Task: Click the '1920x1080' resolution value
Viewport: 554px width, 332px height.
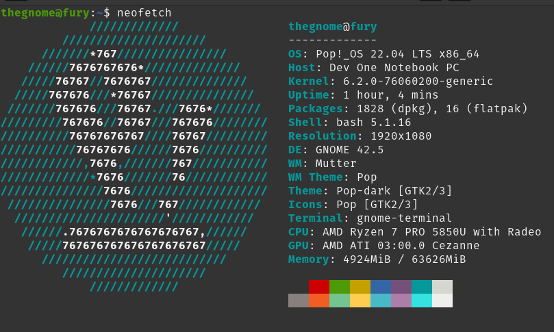Action: point(401,136)
